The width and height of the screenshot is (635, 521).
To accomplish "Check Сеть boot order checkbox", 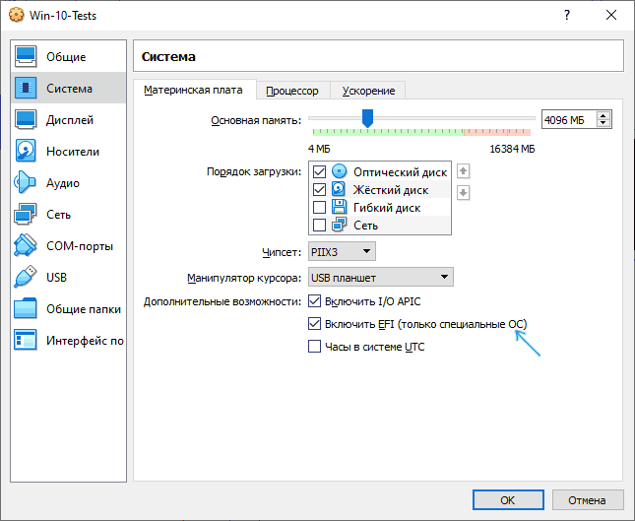I will 319,225.
